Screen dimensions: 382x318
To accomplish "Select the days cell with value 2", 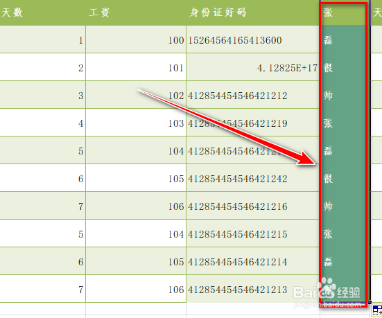I will 42,67.
